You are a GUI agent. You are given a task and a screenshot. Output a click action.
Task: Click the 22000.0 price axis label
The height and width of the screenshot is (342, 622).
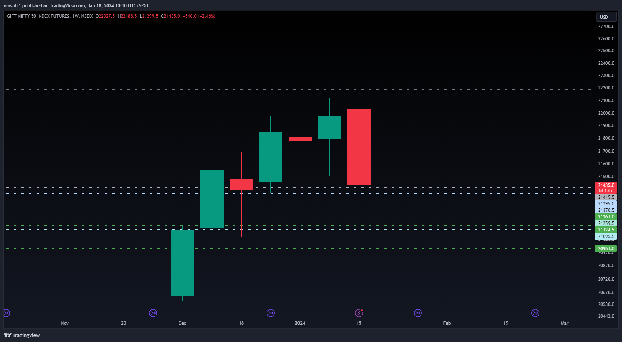coord(606,113)
